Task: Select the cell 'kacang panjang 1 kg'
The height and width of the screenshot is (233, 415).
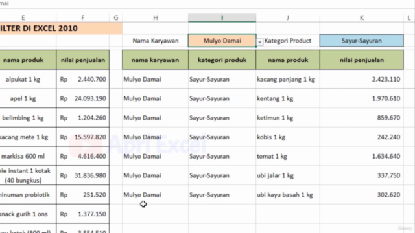Action: pos(288,79)
